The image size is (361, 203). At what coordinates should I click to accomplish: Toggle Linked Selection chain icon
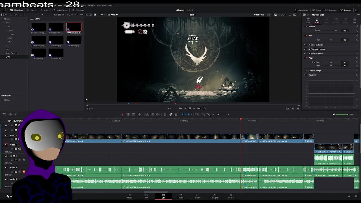tap(171, 114)
